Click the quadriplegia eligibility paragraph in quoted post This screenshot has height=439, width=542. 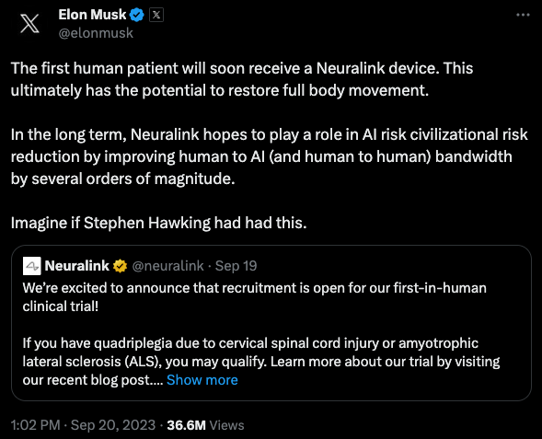pyautogui.click(x=261, y=362)
